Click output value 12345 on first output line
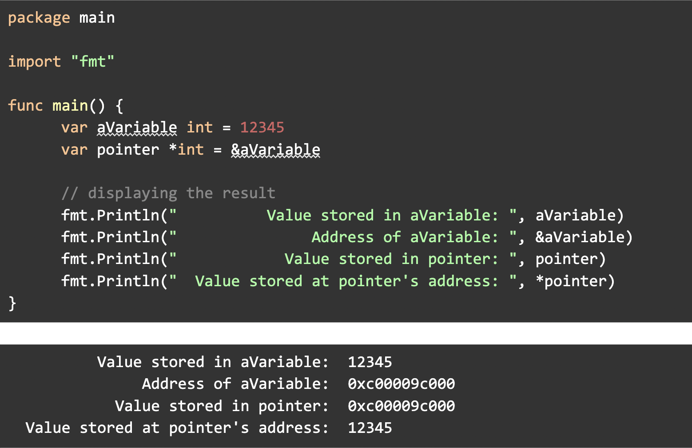Viewport: 692px width, 448px height. [x=370, y=362]
